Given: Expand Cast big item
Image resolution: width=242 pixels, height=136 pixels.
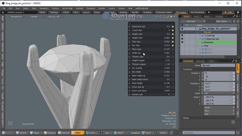Looking at the screenshot, I should [x=200, y=36].
